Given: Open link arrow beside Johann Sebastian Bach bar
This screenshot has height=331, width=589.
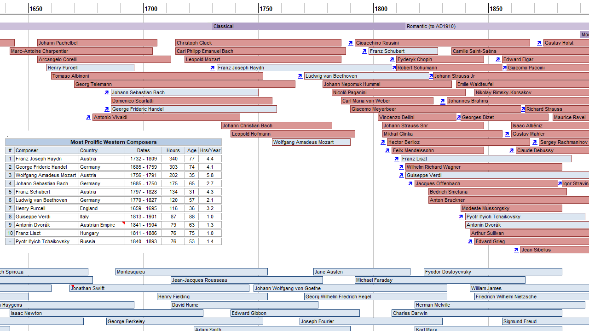Looking at the screenshot, I should [107, 92].
